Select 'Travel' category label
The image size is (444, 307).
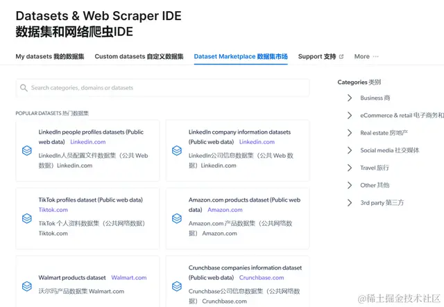click(x=375, y=168)
